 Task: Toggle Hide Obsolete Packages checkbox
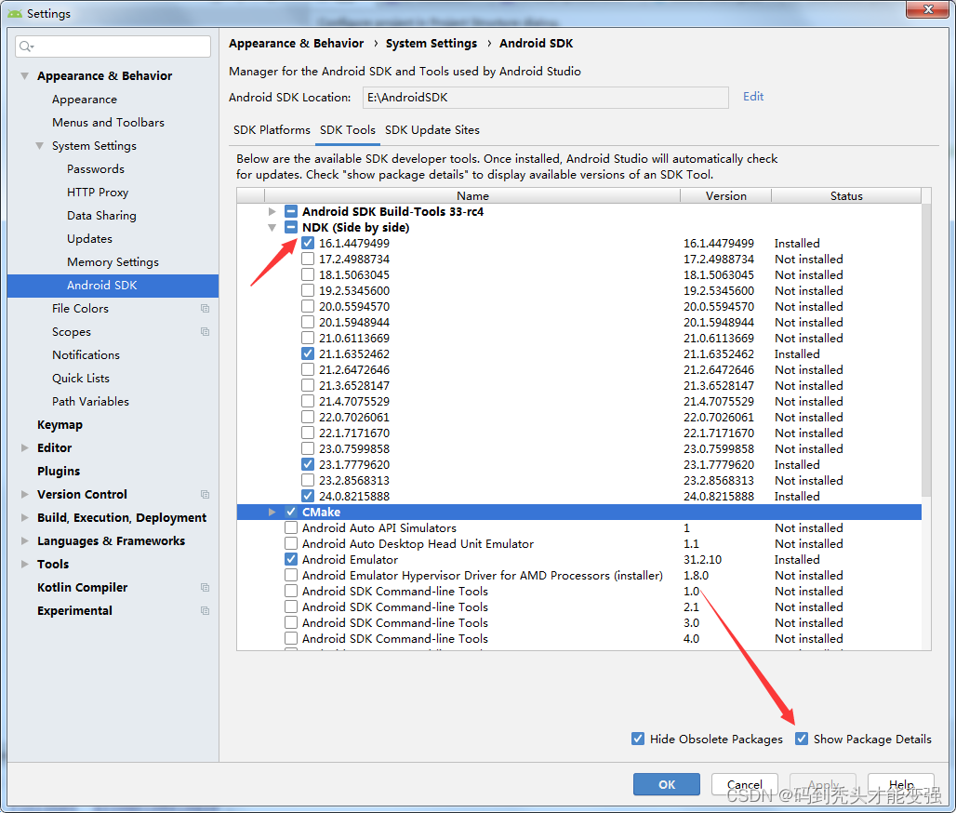click(638, 739)
